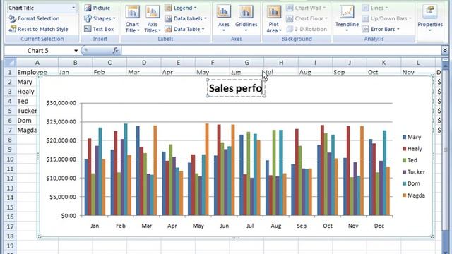Screen dimensions: 452x254
Task: Click the Format Selection button
Action: pos(35,18)
